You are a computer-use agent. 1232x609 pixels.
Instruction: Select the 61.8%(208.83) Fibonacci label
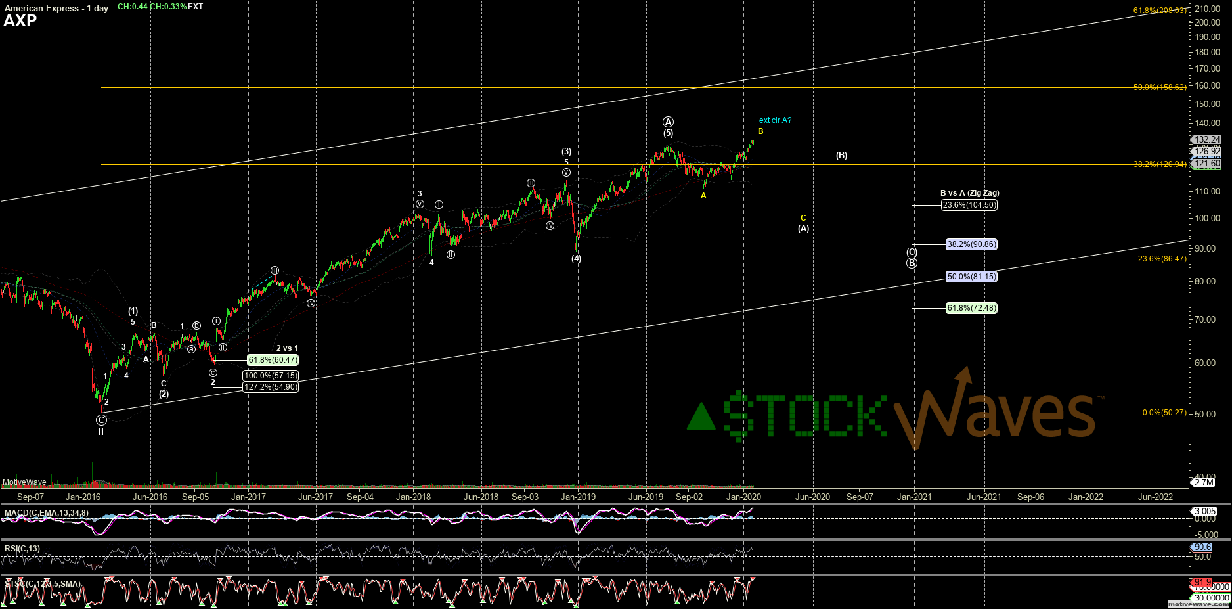(1160, 11)
